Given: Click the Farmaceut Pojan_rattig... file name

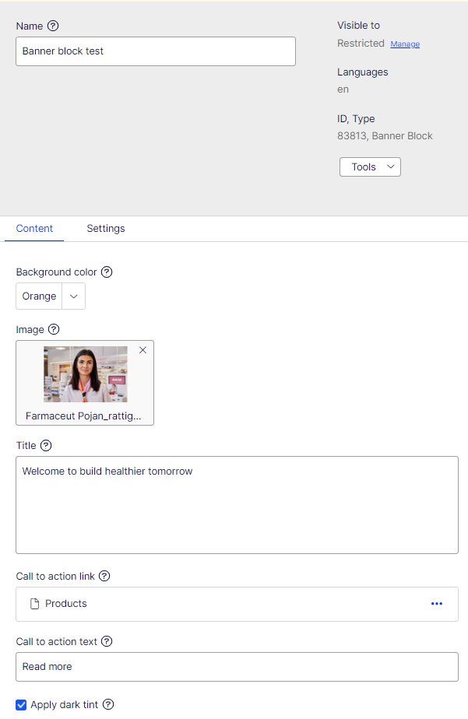Looking at the screenshot, I should coord(83,416).
